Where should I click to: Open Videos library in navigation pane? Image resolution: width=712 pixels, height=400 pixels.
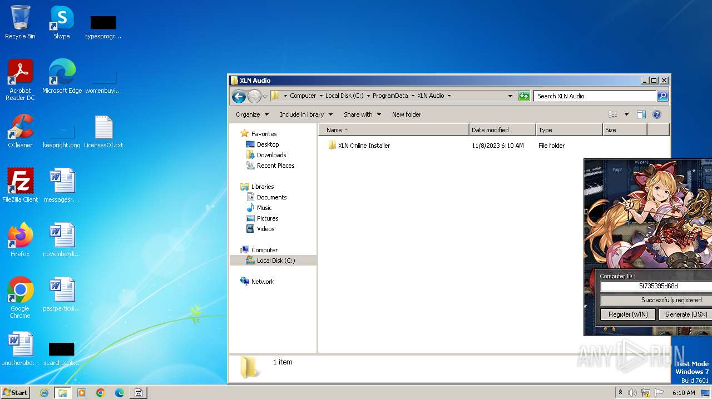point(265,229)
